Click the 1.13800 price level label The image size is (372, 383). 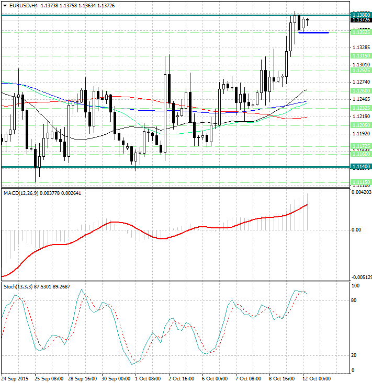click(361, 15)
